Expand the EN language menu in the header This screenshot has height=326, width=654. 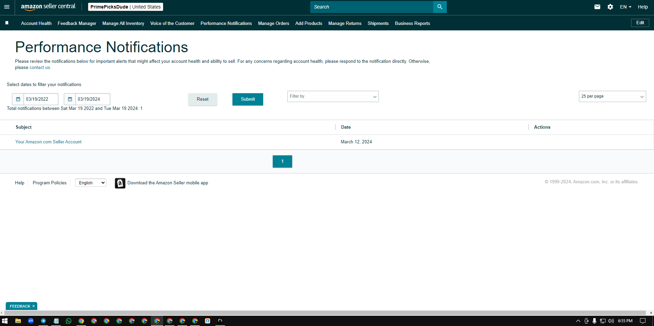pyautogui.click(x=626, y=7)
